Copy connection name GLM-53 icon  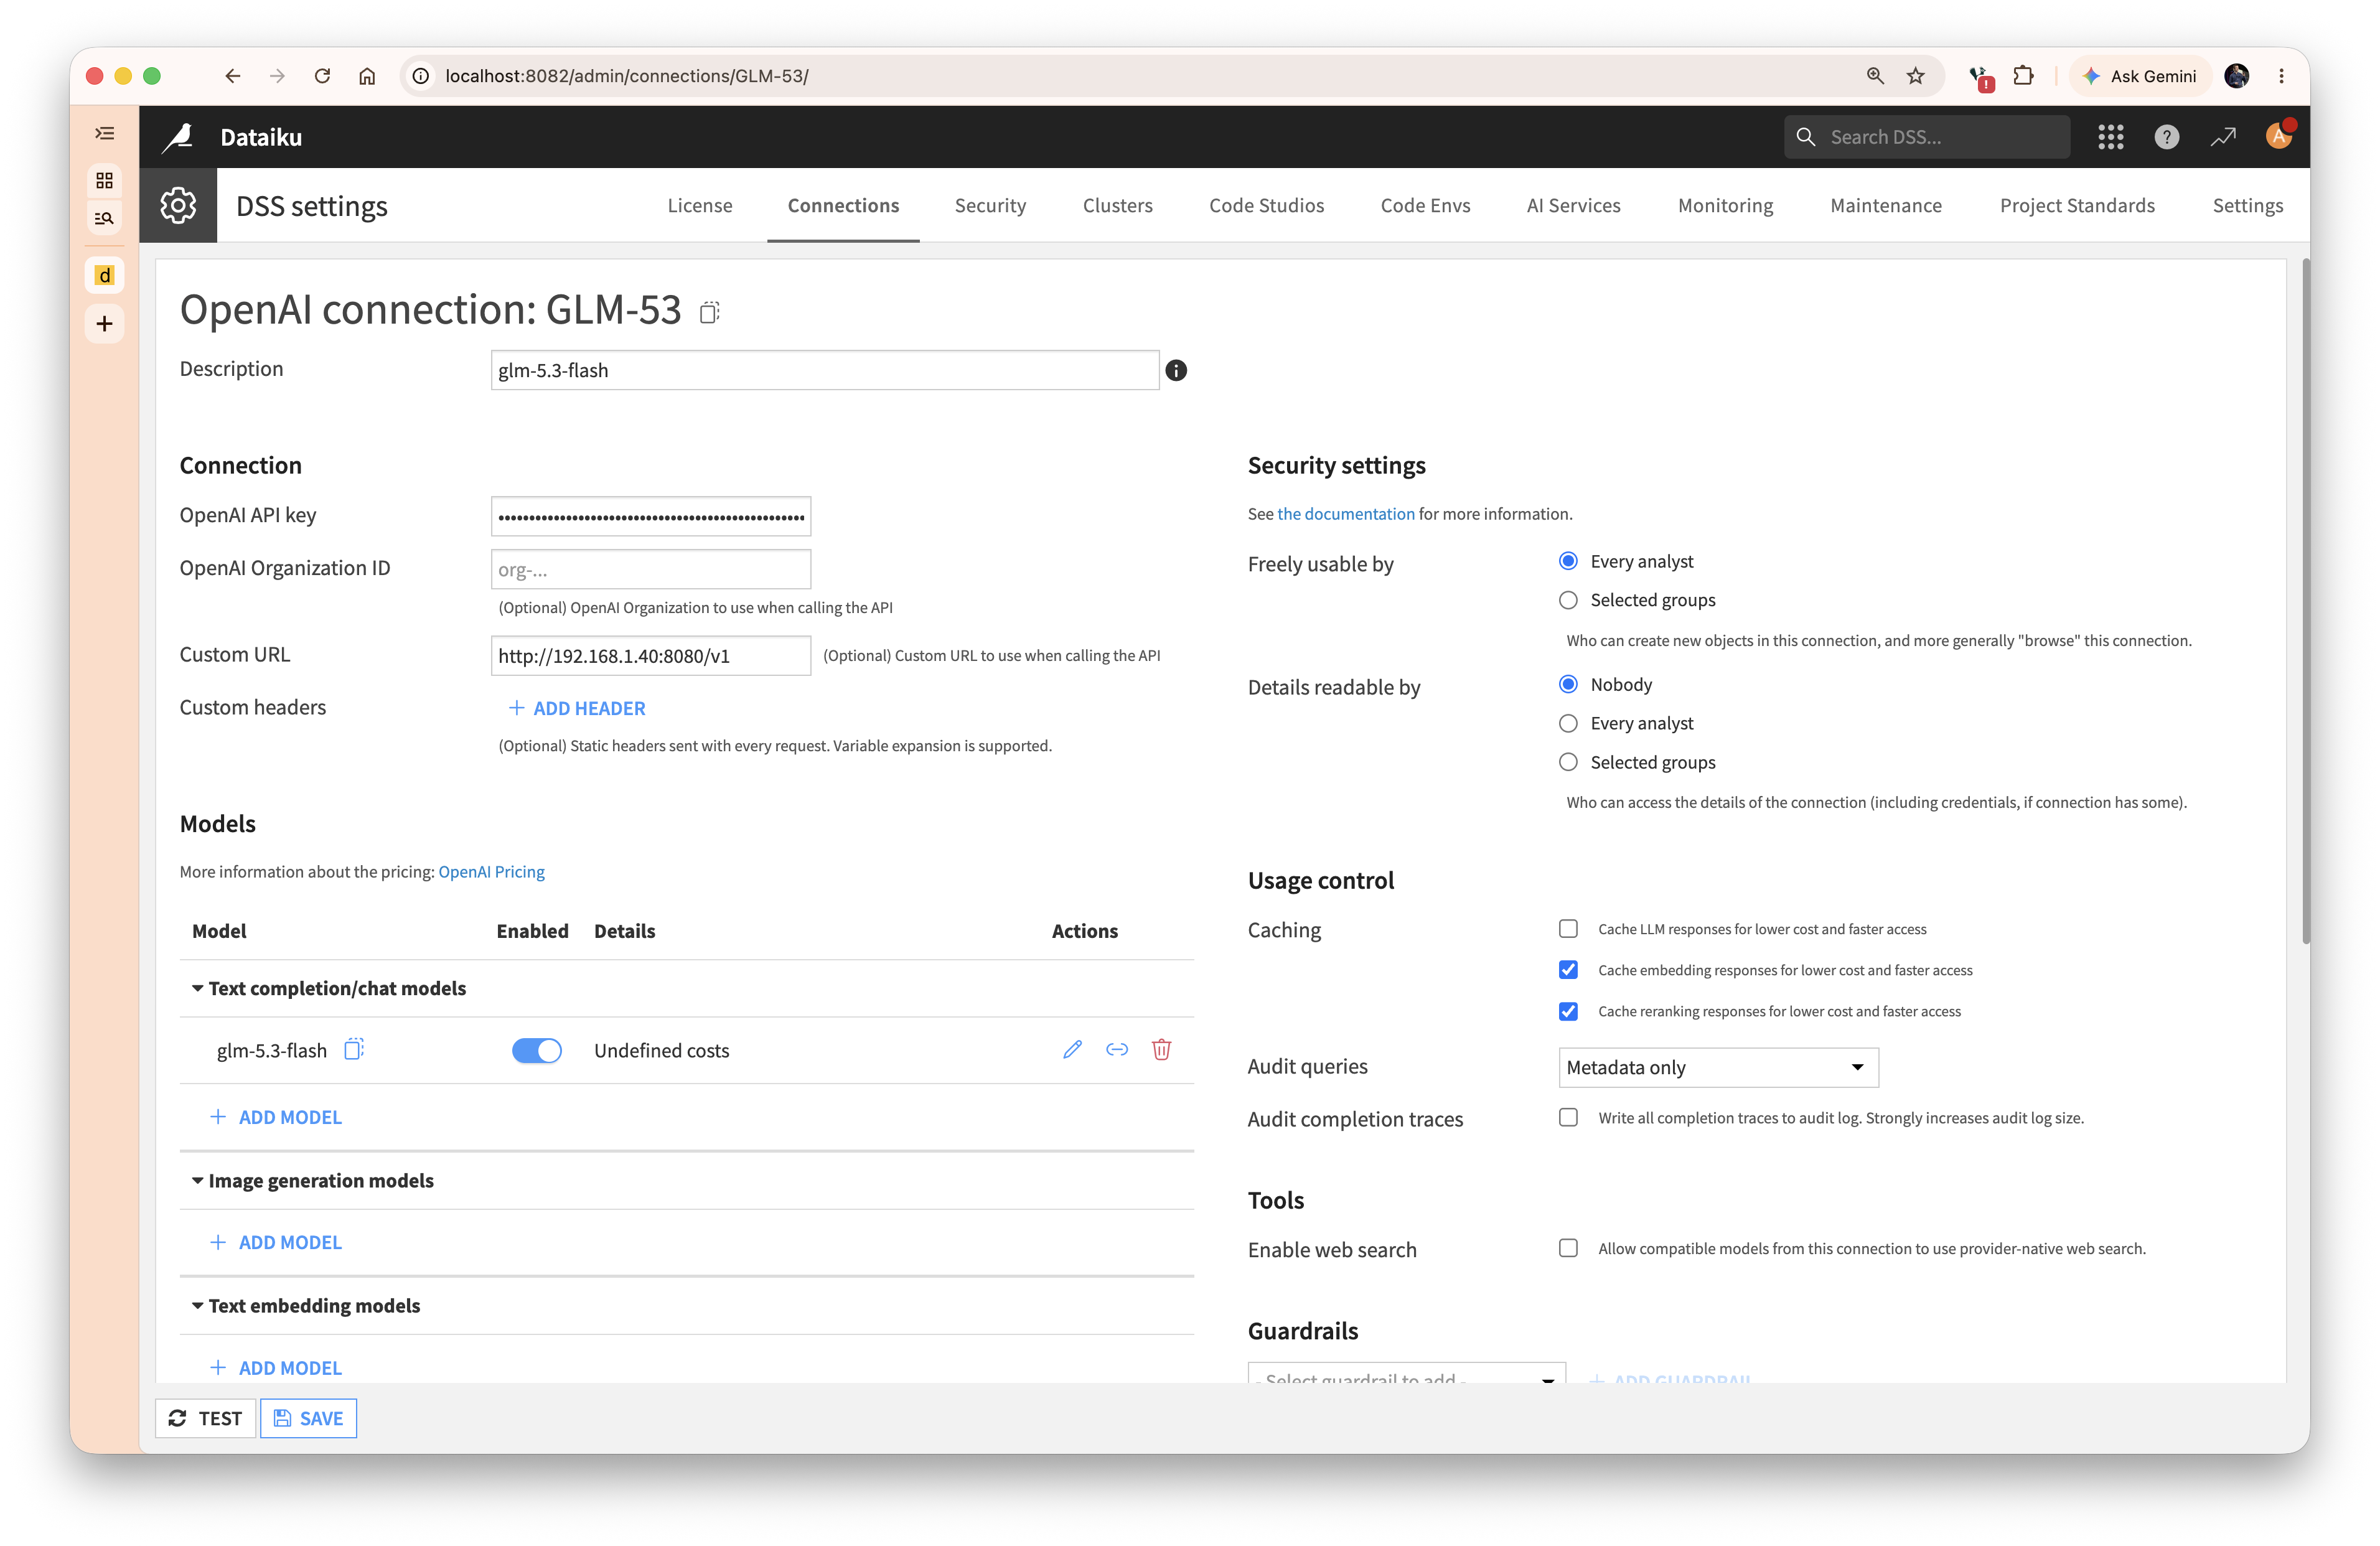709,312
